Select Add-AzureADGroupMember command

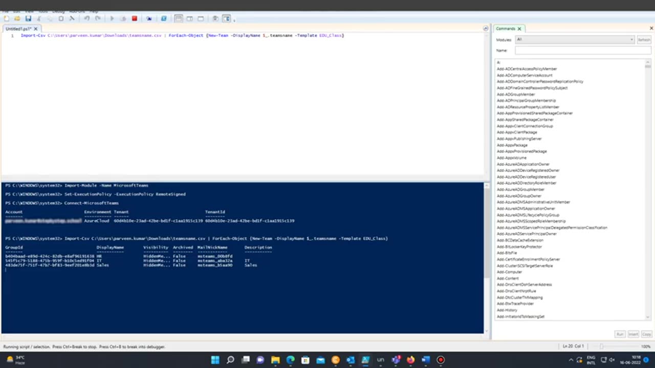click(x=520, y=190)
